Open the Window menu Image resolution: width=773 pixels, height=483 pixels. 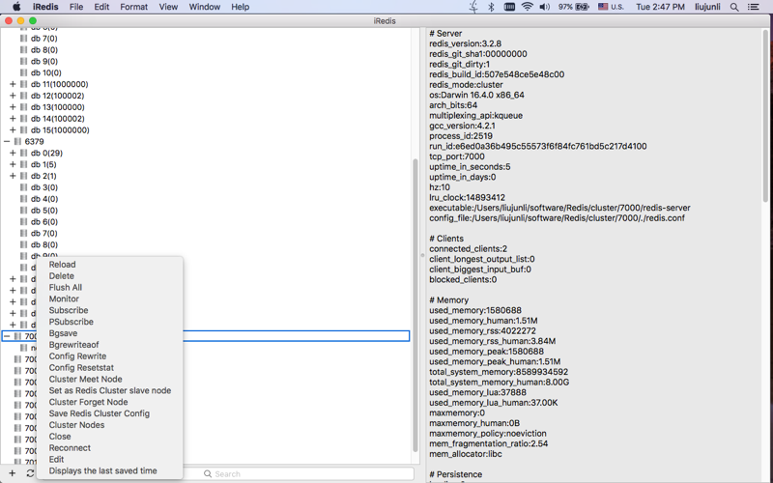(205, 7)
